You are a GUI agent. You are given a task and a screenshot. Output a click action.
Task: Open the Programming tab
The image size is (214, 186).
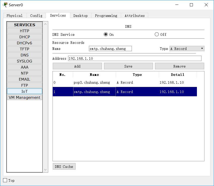pos(106,16)
